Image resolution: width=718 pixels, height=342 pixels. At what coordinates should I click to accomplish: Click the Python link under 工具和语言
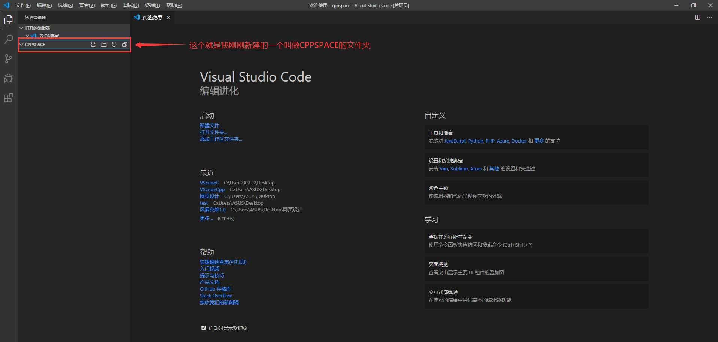click(x=475, y=141)
